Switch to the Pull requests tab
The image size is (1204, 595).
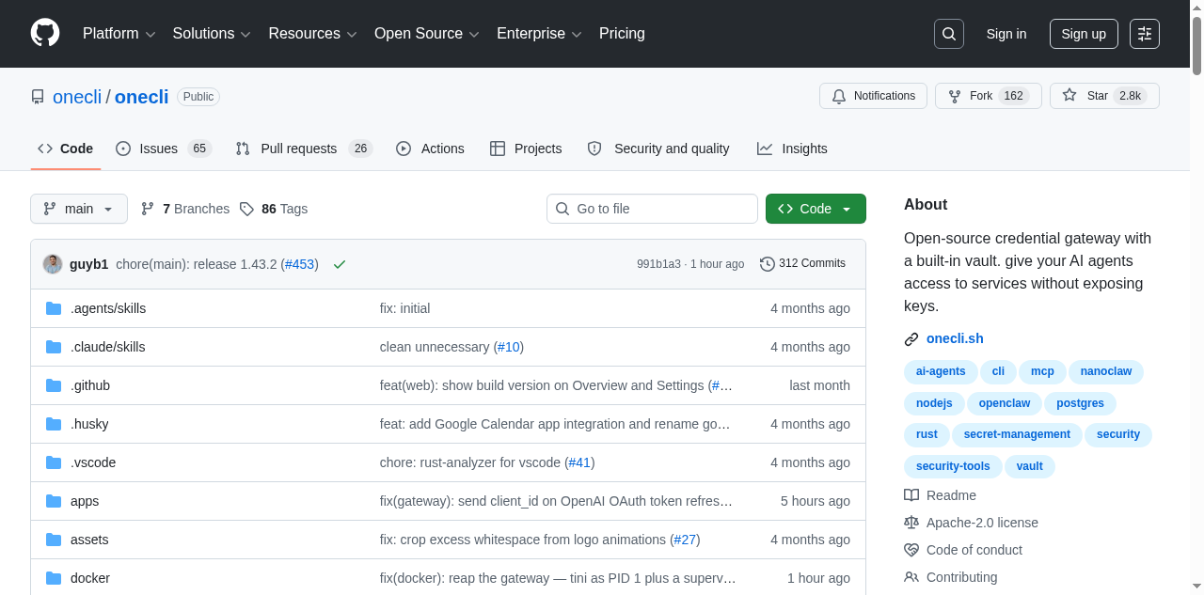(304, 149)
